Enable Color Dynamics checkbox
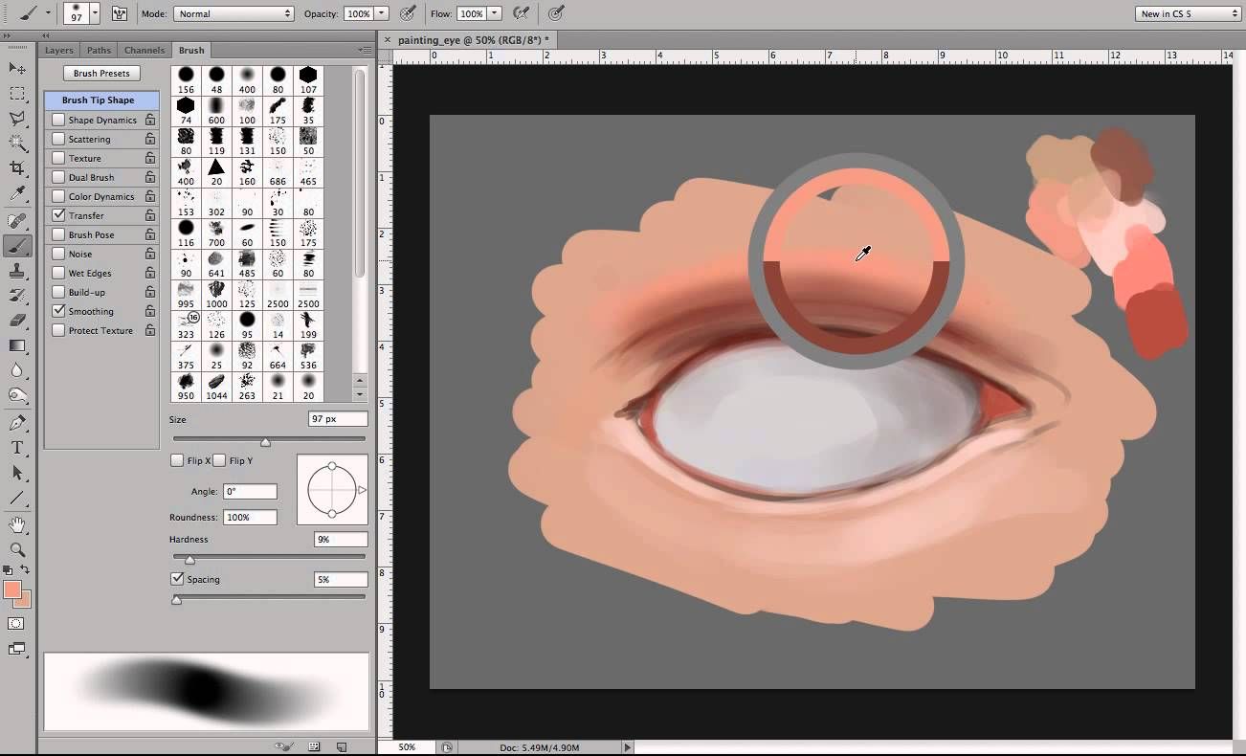Screen dimensions: 1246x756 (59, 196)
